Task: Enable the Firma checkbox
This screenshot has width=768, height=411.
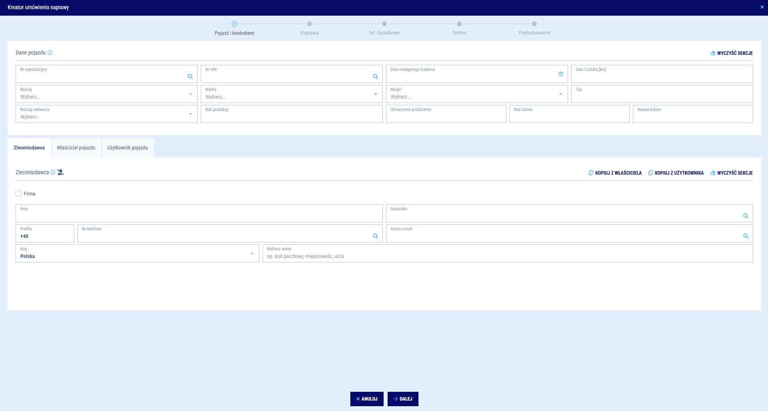Action: pos(18,193)
